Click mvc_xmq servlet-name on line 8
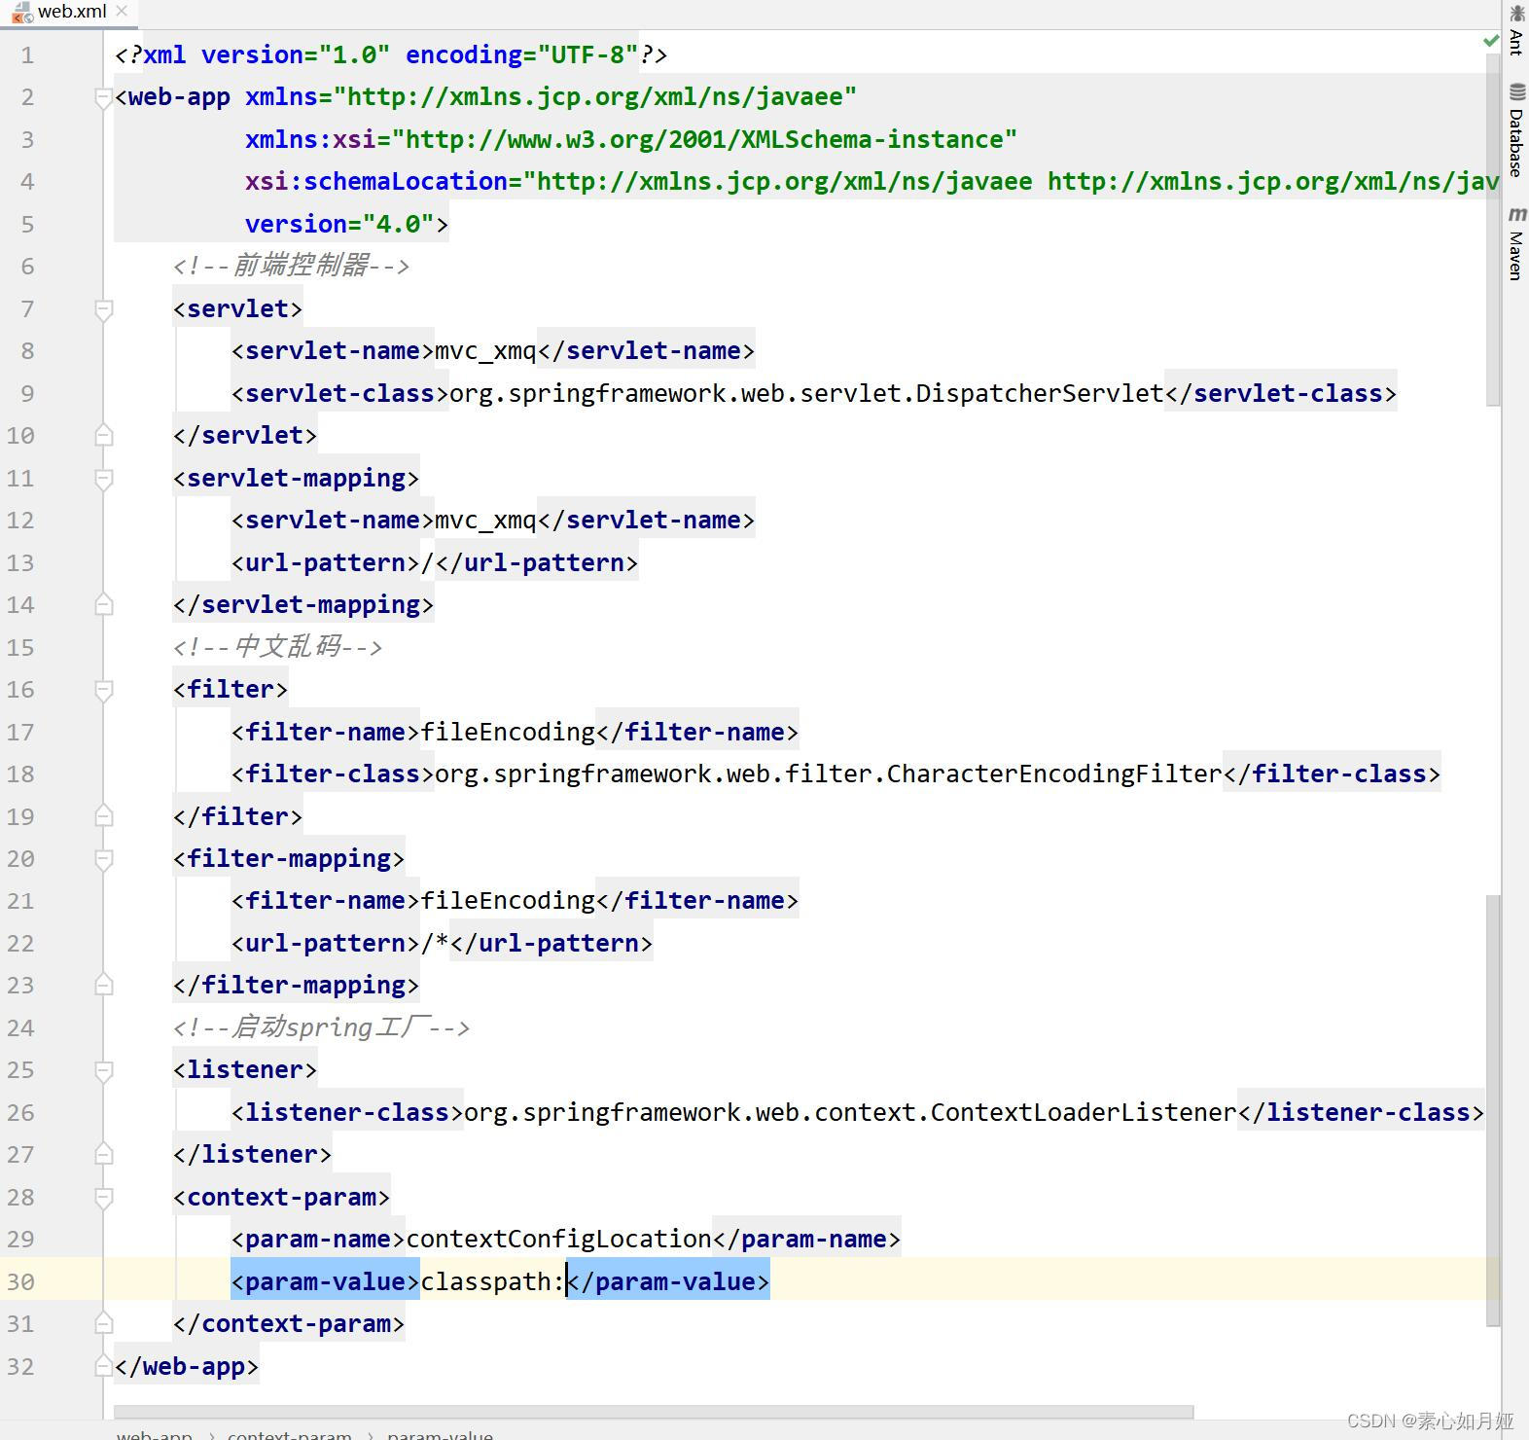The width and height of the screenshot is (1529, 1440). pyautogui.click(x=485, y=351)
